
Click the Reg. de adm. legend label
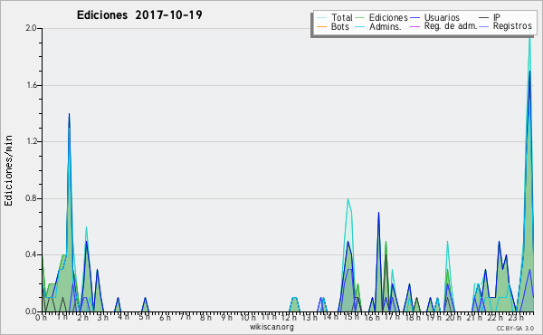point(451,26)
